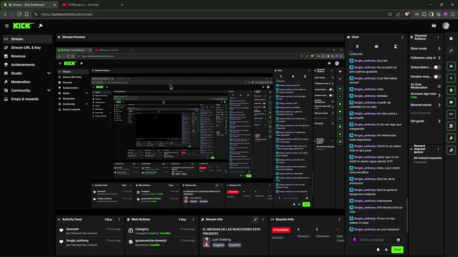
Task: Expand Followers-only chat options
Action: coord(439,58)
